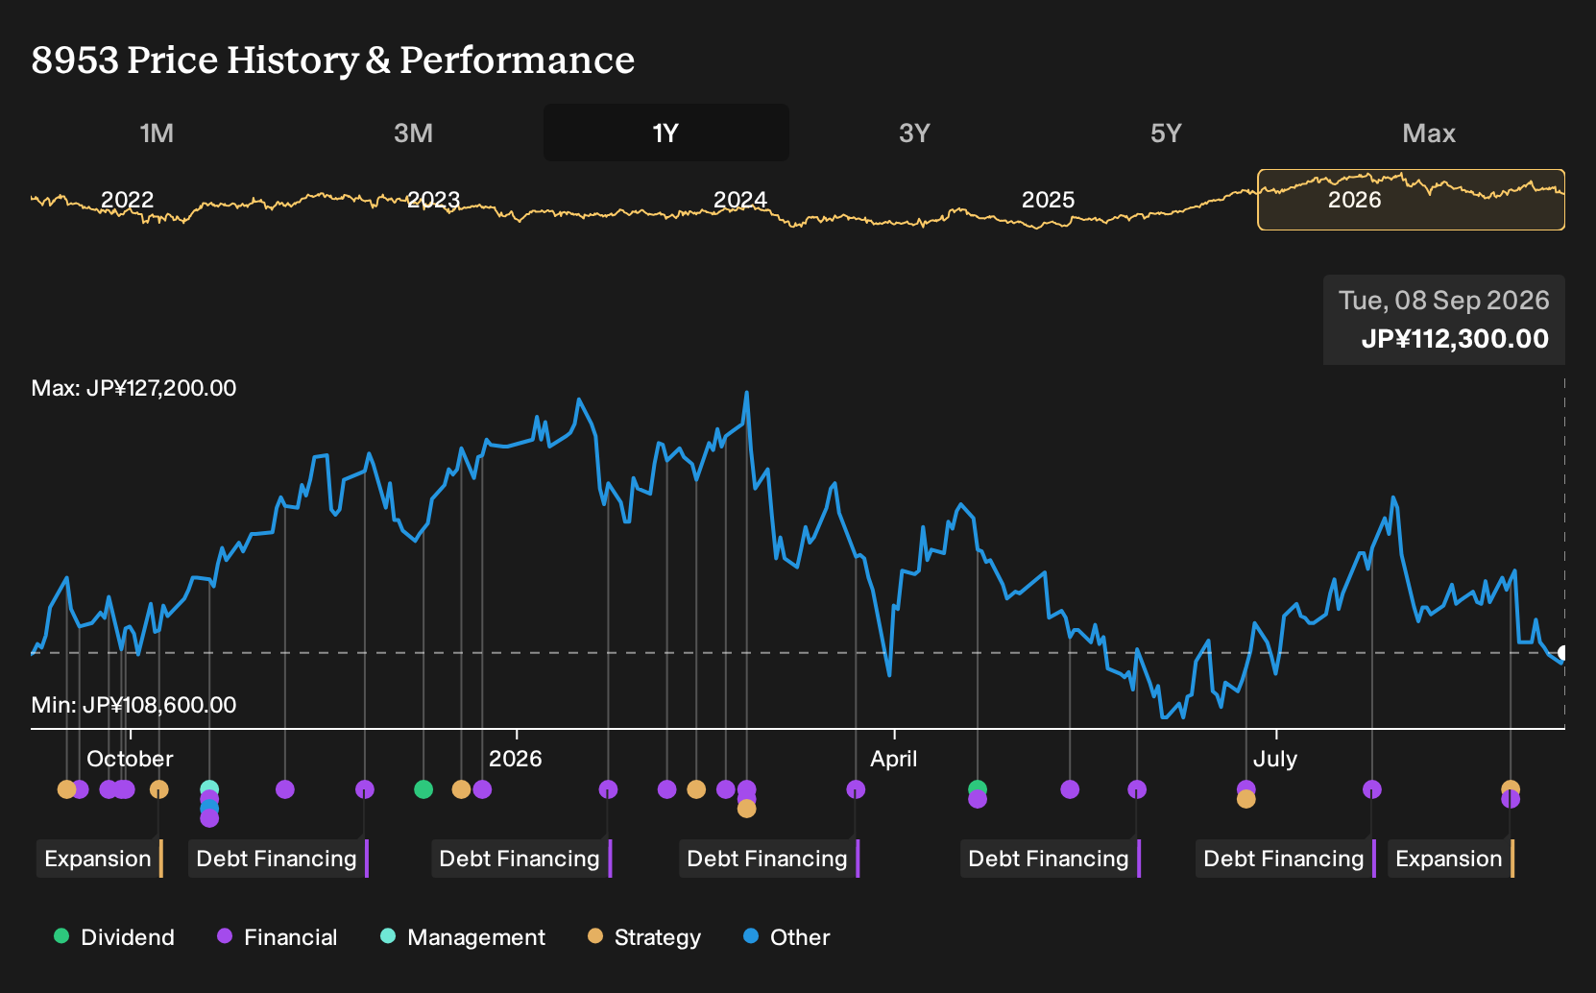Image resolution: width=1596 pixels, height=993 pixels.
Task: Click purple marker tied to Debt Financing under 2026
Action: click(608, 789)
